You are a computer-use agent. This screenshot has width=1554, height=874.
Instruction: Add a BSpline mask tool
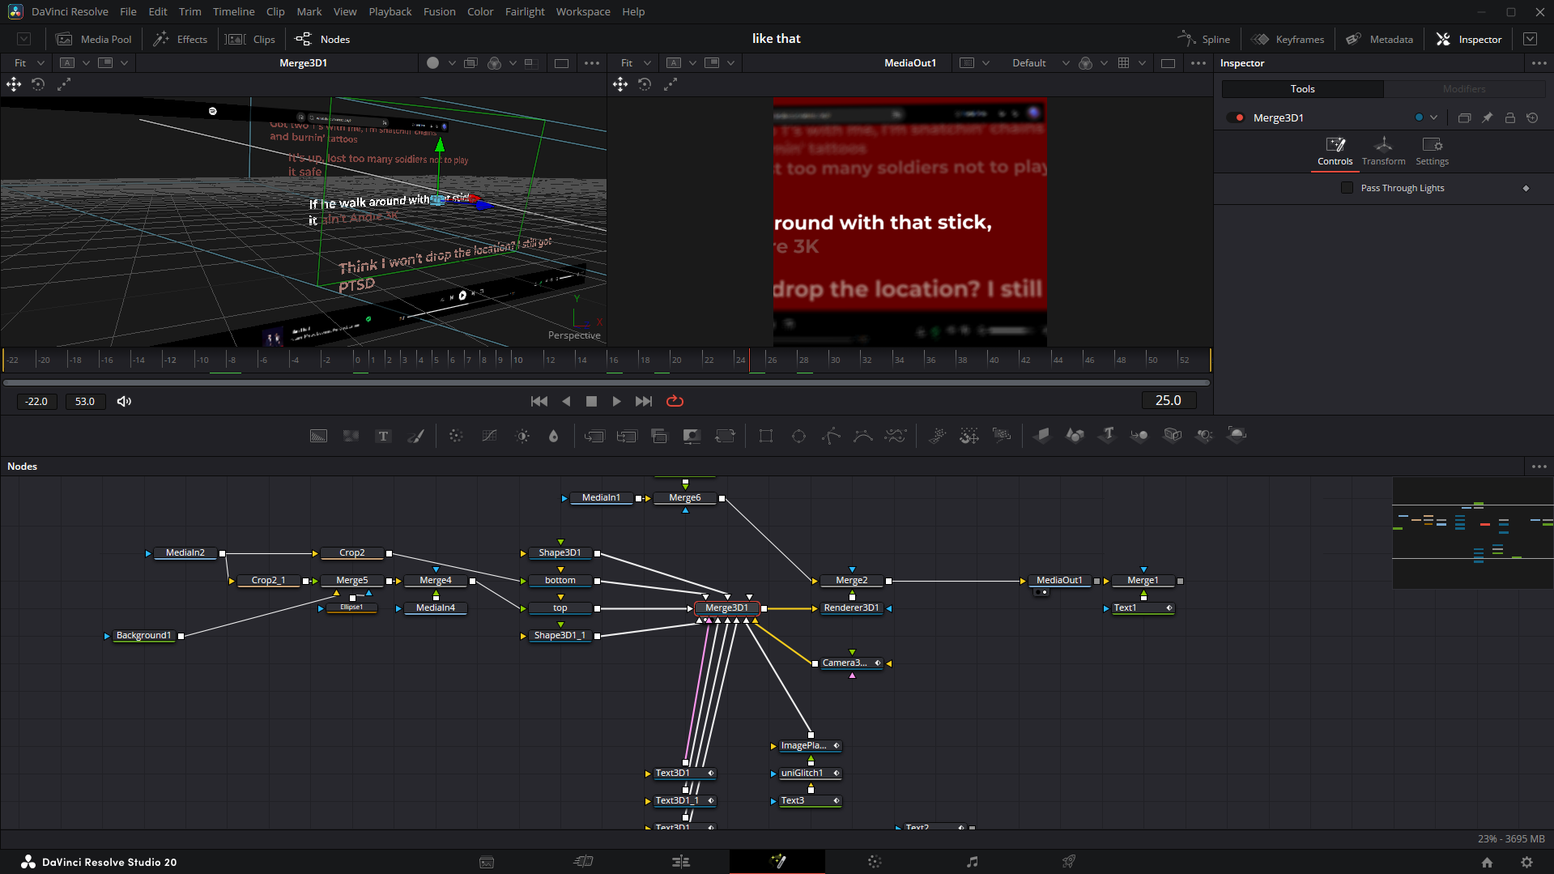863,436
